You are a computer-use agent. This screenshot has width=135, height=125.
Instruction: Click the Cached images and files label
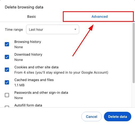coord(34,80)
